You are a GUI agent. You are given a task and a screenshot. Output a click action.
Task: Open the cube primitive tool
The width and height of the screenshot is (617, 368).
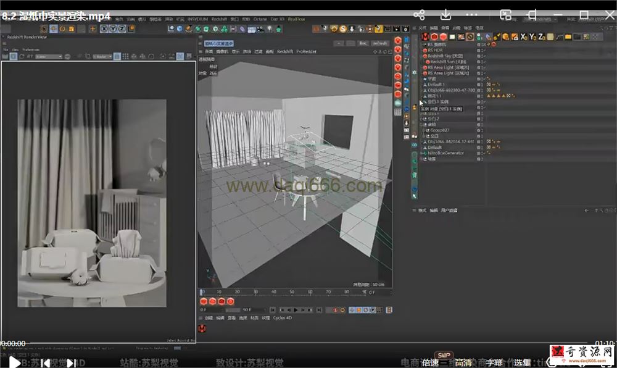pyautogui.click(x=180, y=29)
